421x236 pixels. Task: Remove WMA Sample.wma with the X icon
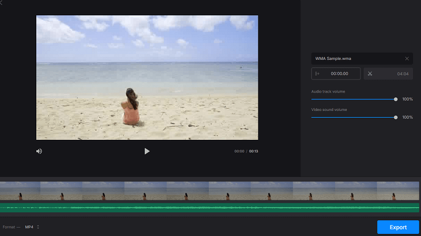pyautogui.click(x=407, y=59)
